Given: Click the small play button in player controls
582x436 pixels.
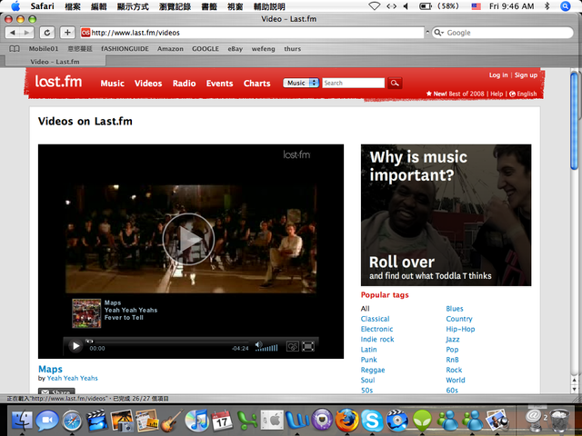Looking at the screenshot, I should pyautogui.click(x=75, y=346).
